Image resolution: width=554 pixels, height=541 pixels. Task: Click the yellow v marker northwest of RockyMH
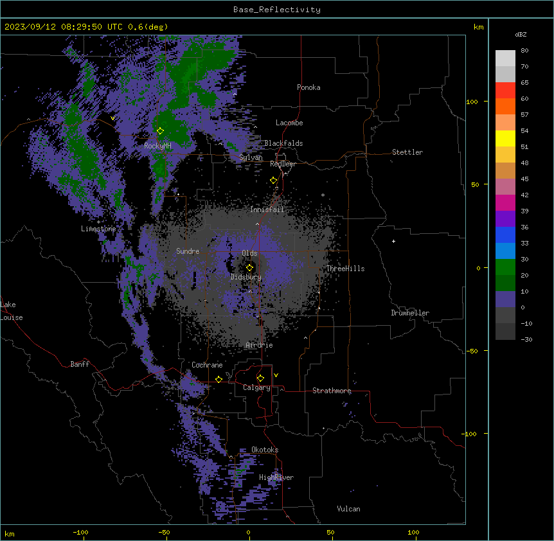click(112, 118)
